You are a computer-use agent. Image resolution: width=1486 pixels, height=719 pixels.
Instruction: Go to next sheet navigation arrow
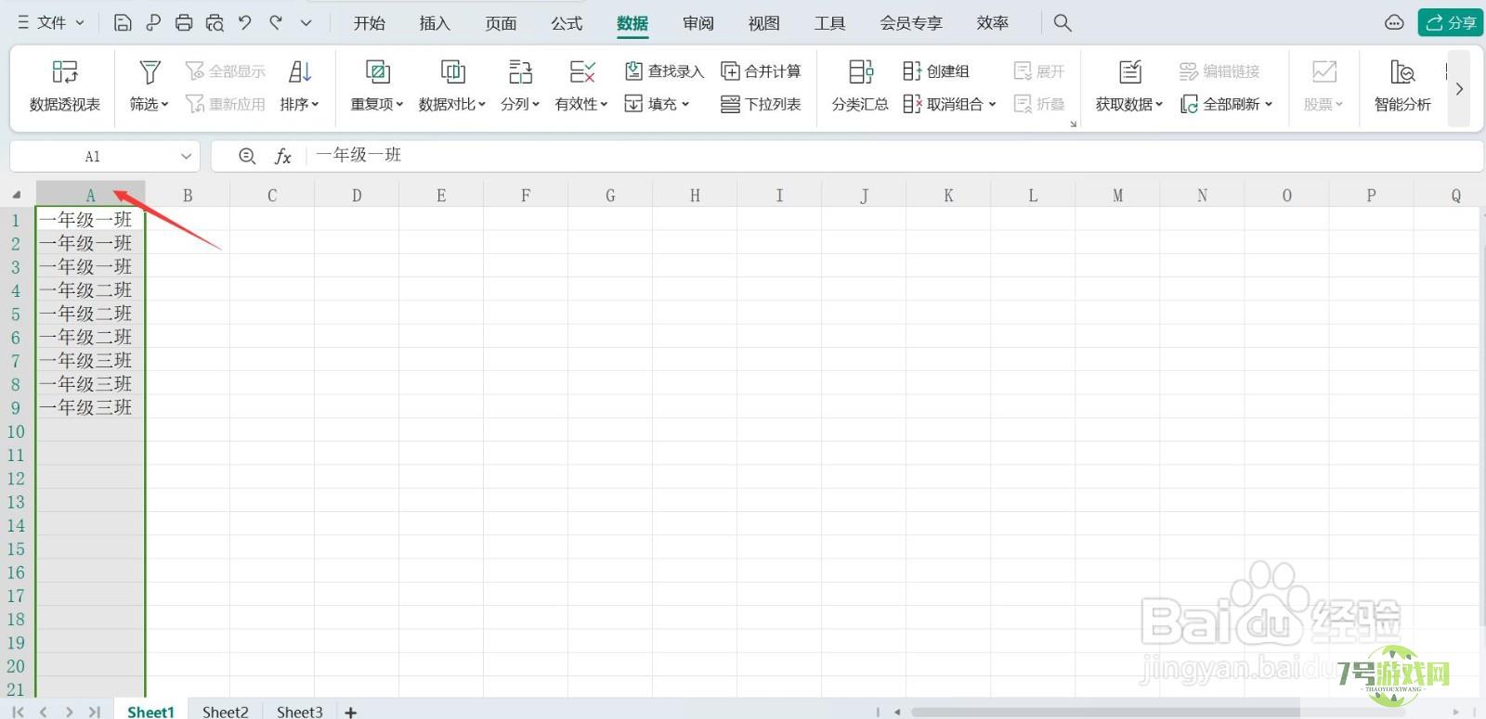coord(69,712)
